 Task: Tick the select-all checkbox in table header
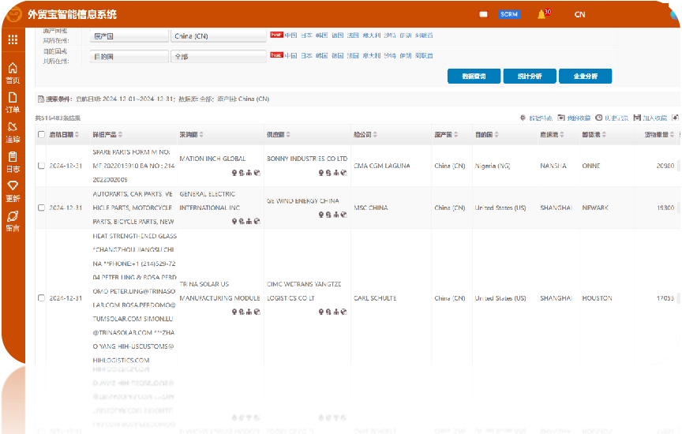(41, 135)
